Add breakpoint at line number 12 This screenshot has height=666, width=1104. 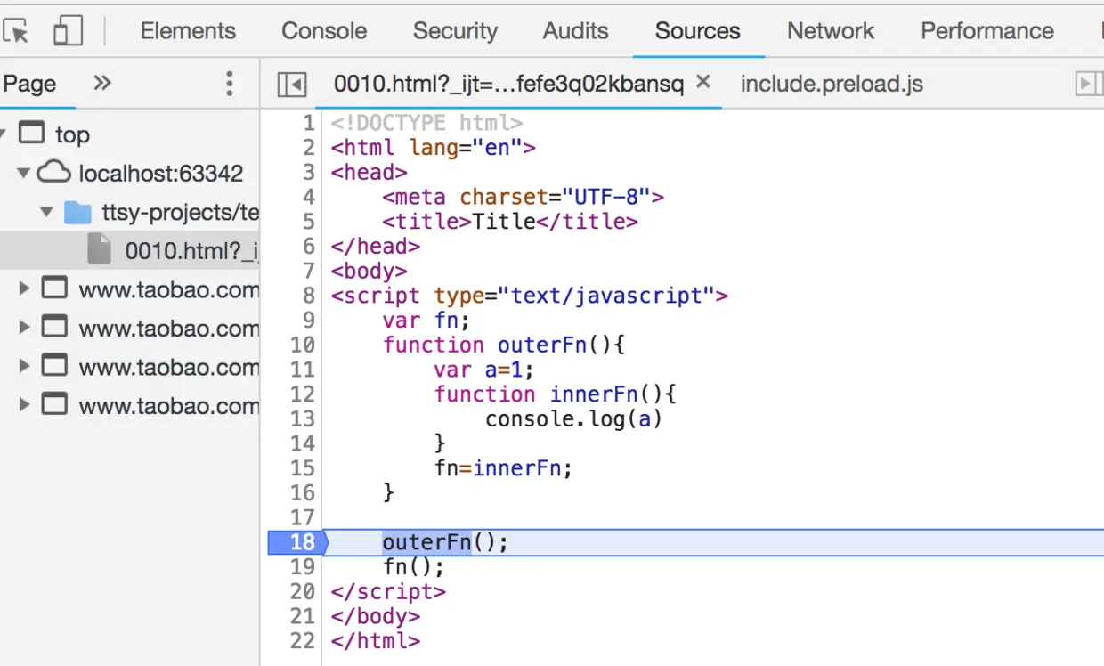303,394
